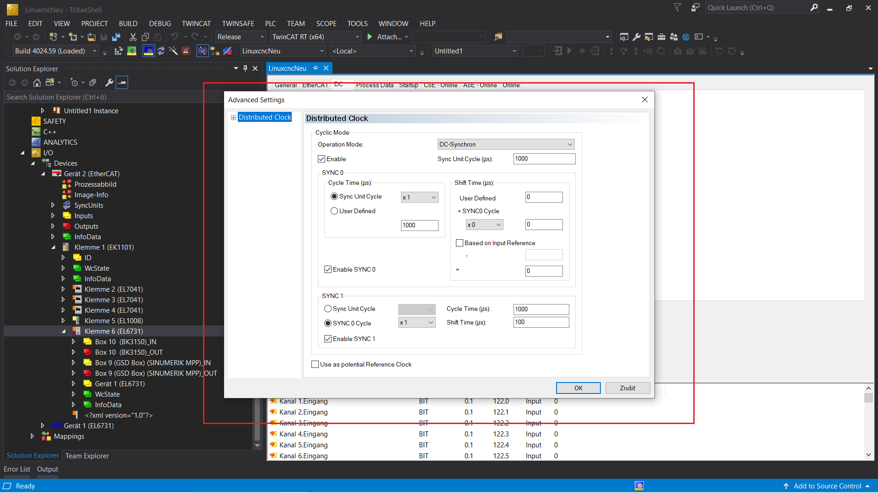Open the SYNC0 Cycle shift x0 dropdown

pos(485,225)
